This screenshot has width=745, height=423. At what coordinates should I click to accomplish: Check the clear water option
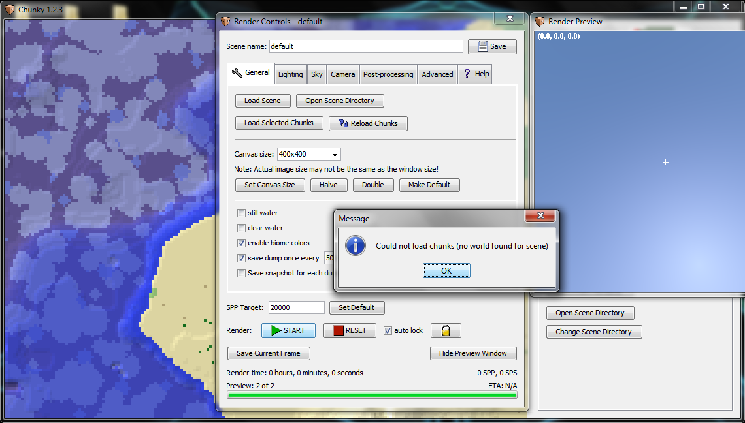pos(241,228)
